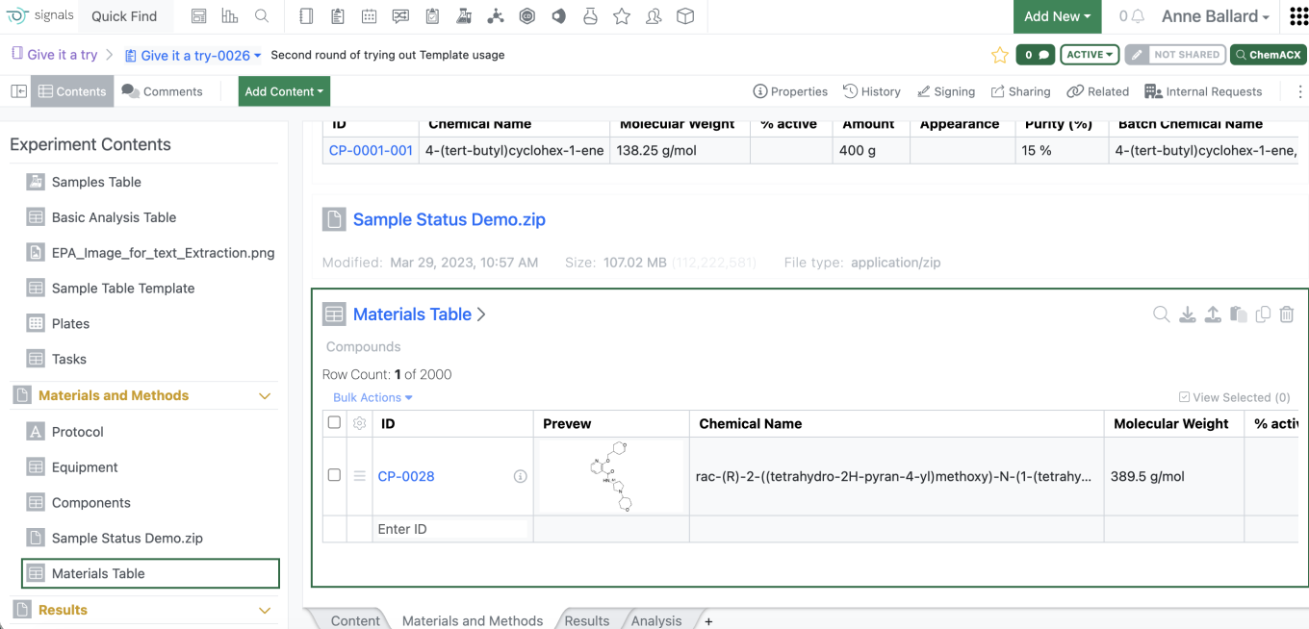Check the CP-0028 row checkbox

click(x=334, y=475)
